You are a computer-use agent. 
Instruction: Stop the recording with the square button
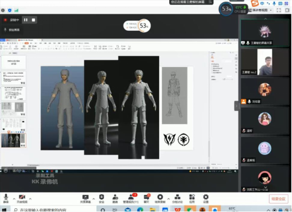tap(34, 20)
